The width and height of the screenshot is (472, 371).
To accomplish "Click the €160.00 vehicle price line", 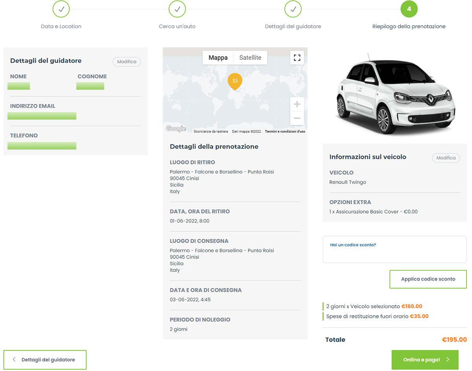I will [x=374, y=306].
